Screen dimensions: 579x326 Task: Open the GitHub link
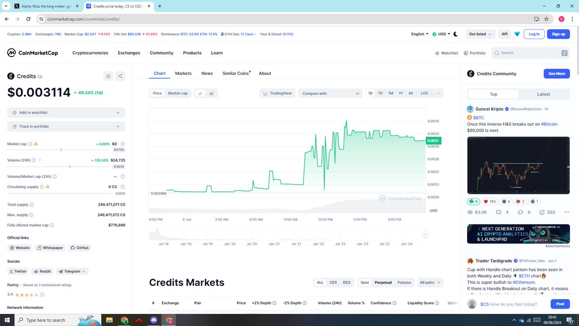(80, 248)
